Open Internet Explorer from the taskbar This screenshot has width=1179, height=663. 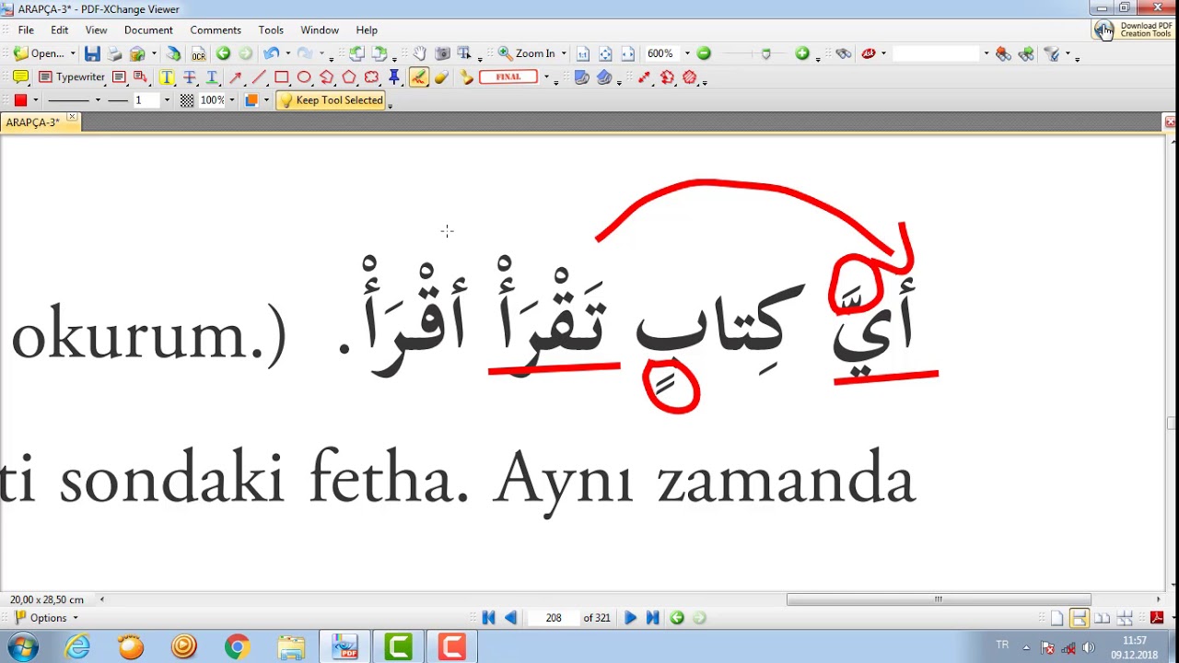tap(77, 647)
